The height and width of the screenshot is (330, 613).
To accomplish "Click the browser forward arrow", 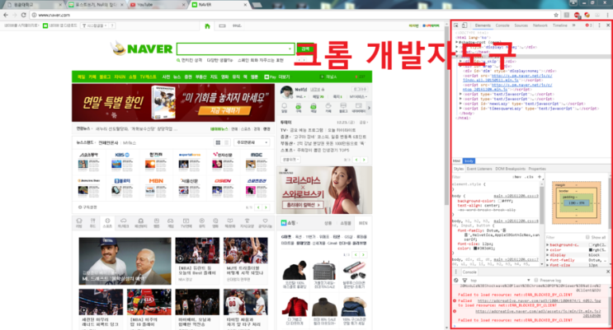I will click(x=15, y=15).
